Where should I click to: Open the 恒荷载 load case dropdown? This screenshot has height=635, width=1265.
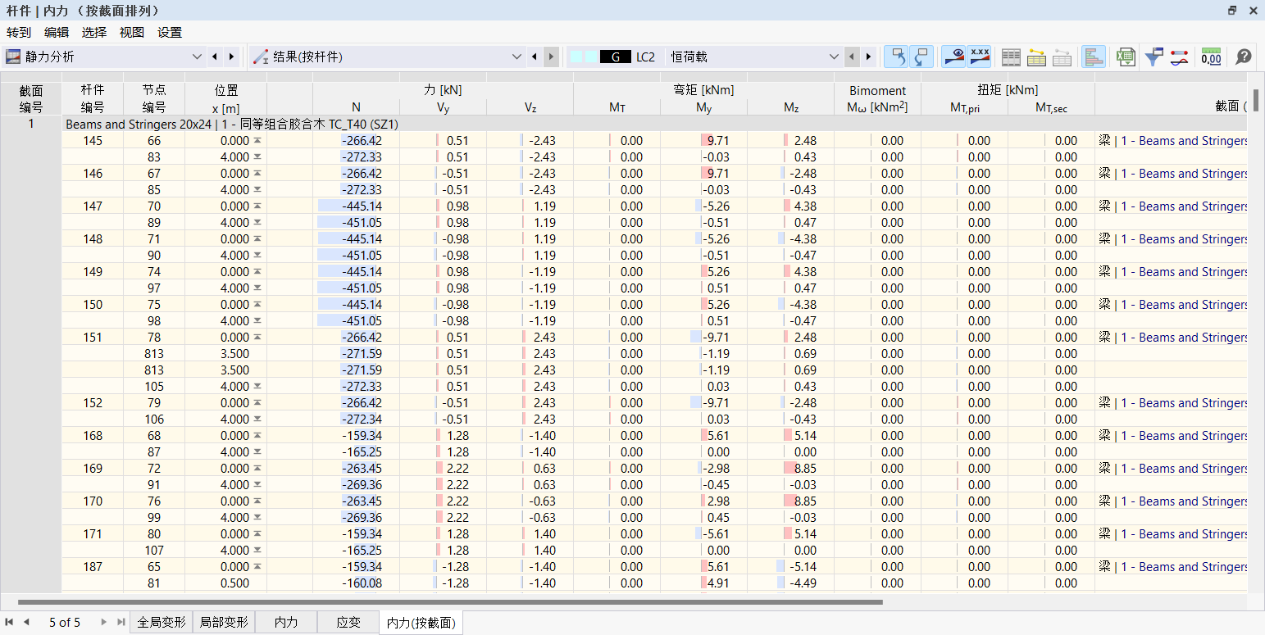835,57
